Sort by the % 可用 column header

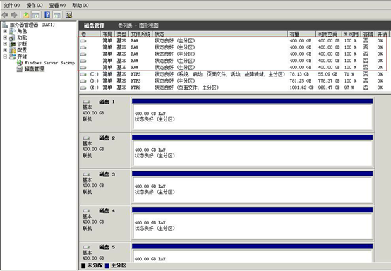tap(351, 34)
